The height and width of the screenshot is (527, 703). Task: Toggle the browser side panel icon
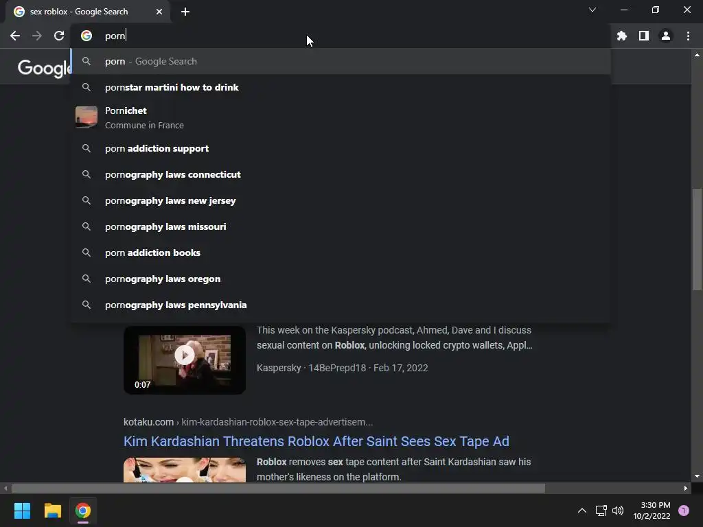click(x=644, y=36)
